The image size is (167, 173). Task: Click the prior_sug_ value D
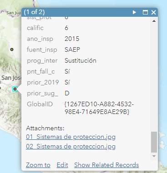(67, 93)
